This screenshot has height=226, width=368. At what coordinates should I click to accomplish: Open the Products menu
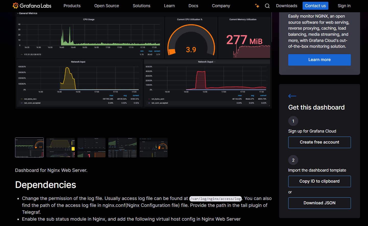pyautogui.click(x=72, y=6)
